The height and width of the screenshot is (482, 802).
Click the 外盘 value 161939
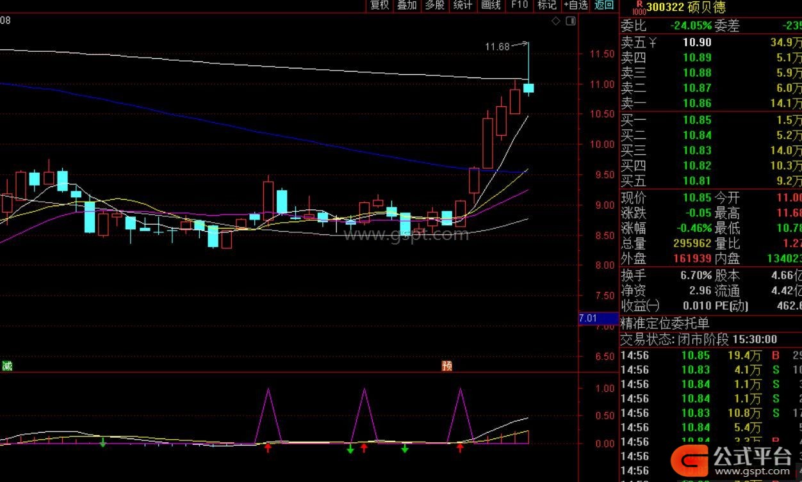692,259
